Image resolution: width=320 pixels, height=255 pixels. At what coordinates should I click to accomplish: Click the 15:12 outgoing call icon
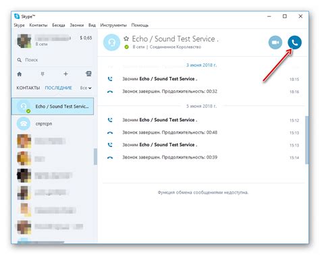(x=110, y=120)
